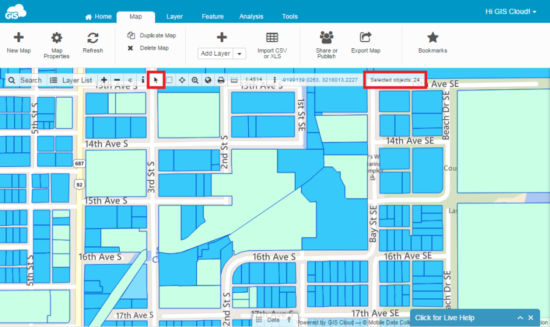Zoom out with the minus icon
This screenshot has height=327, width=550.
[x=117, y=80]
